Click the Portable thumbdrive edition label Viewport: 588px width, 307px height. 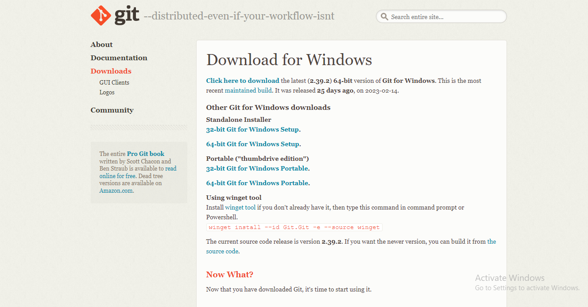pyautogui.click(x=258, y=159)
